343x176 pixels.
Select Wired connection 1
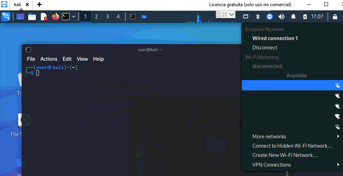[275, 38]
